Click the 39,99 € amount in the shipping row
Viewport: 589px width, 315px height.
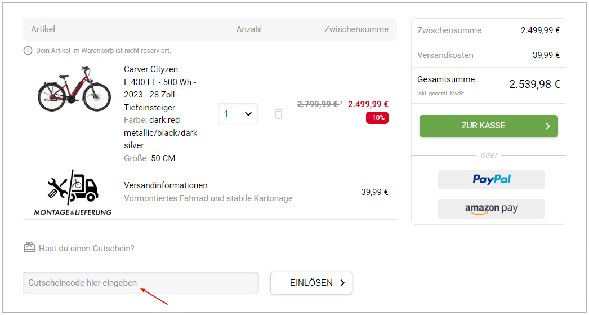click(374, 192)
